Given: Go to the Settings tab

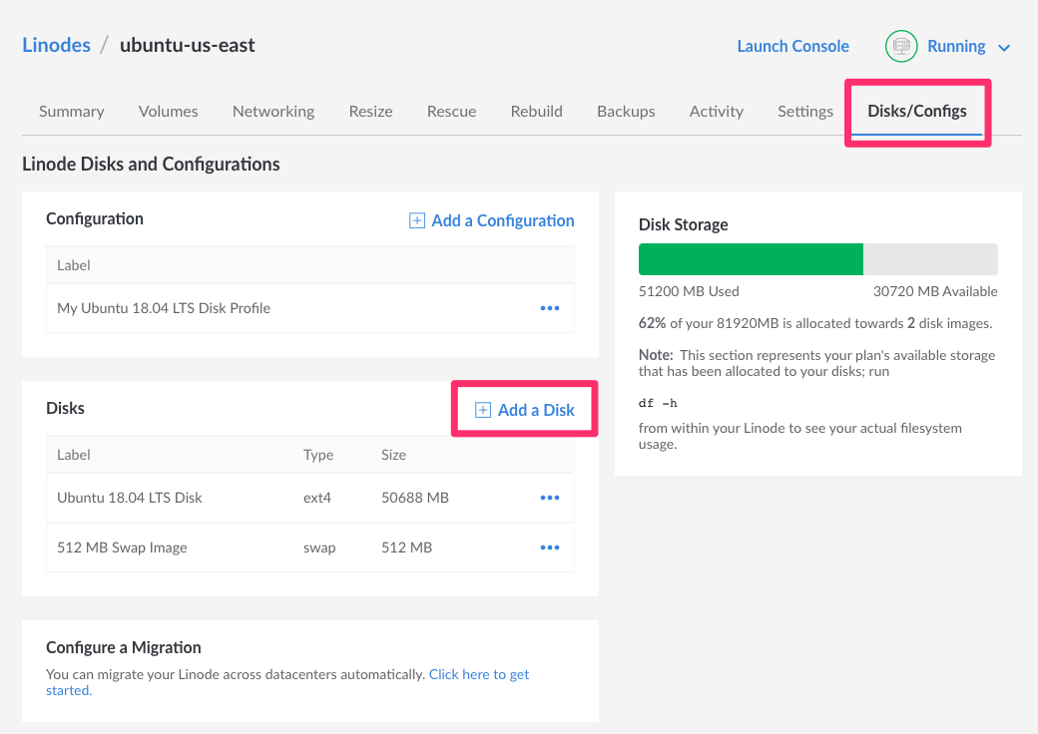Looking at the screenshot, I should point(804,111).
